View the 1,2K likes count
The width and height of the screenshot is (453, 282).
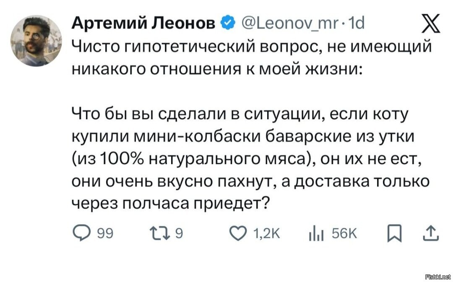266,233
